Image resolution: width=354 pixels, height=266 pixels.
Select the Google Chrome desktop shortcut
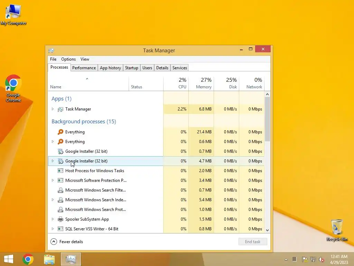click(x=13, y=88)
